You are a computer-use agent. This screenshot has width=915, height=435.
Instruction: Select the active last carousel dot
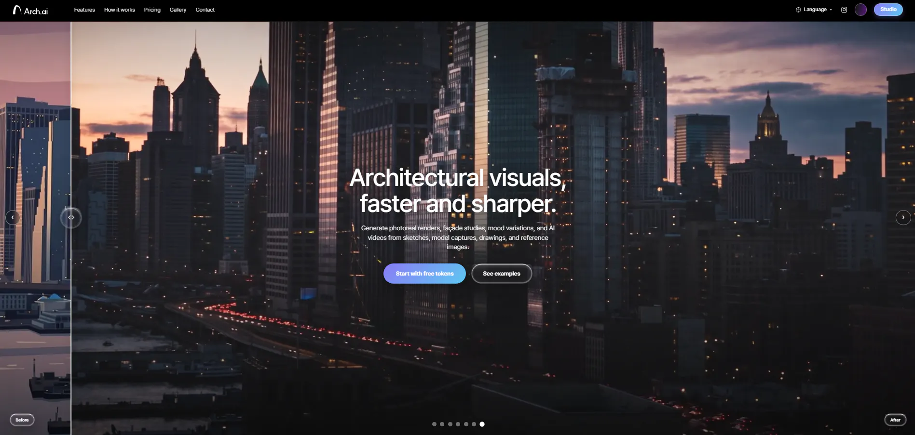coord(482,424)
